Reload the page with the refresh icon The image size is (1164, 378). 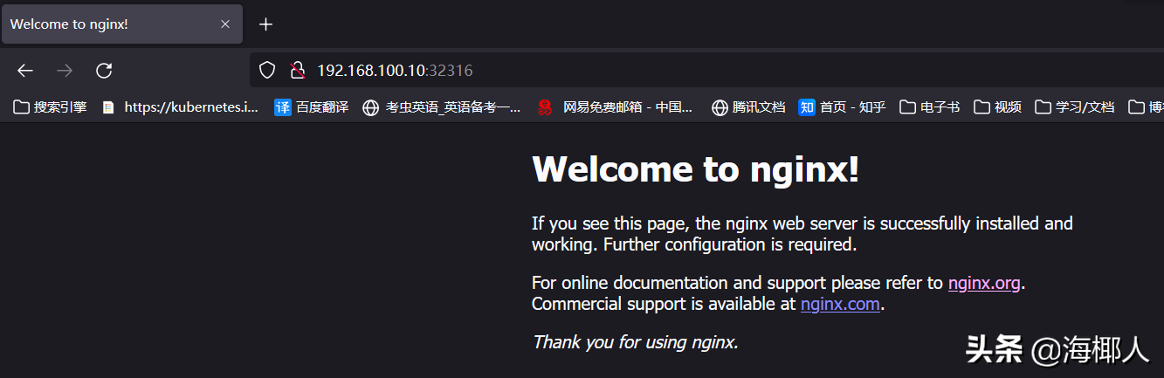pyautogui.click(x=104, y=71)
